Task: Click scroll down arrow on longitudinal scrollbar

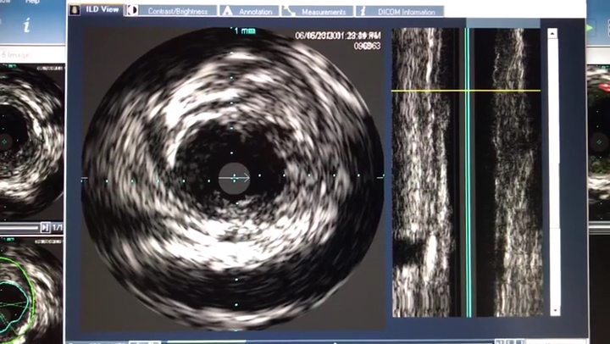Action: pyautogui.click(x=553, y=310)
